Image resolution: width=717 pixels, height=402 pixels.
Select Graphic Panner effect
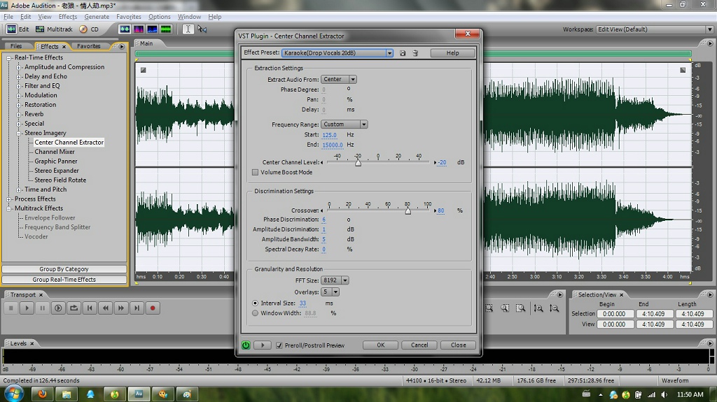pyautogui.click(x=56, y=161)
